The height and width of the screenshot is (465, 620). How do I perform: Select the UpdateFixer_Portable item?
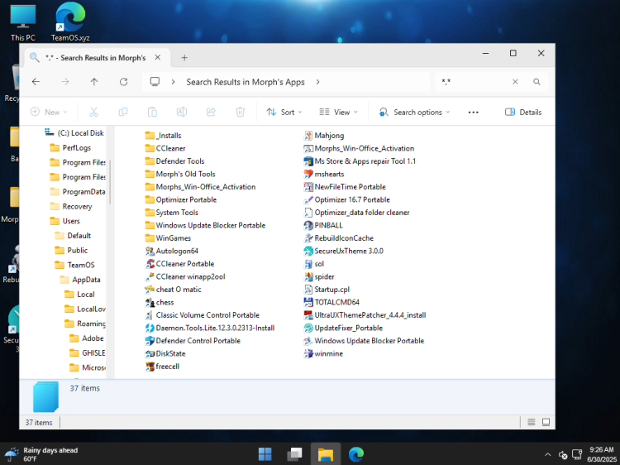[x=343, y=328]
